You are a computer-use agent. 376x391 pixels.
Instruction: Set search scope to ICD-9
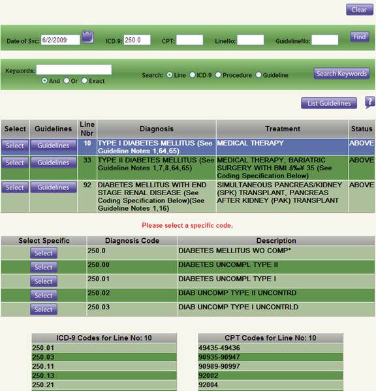[x=193, y=75]
